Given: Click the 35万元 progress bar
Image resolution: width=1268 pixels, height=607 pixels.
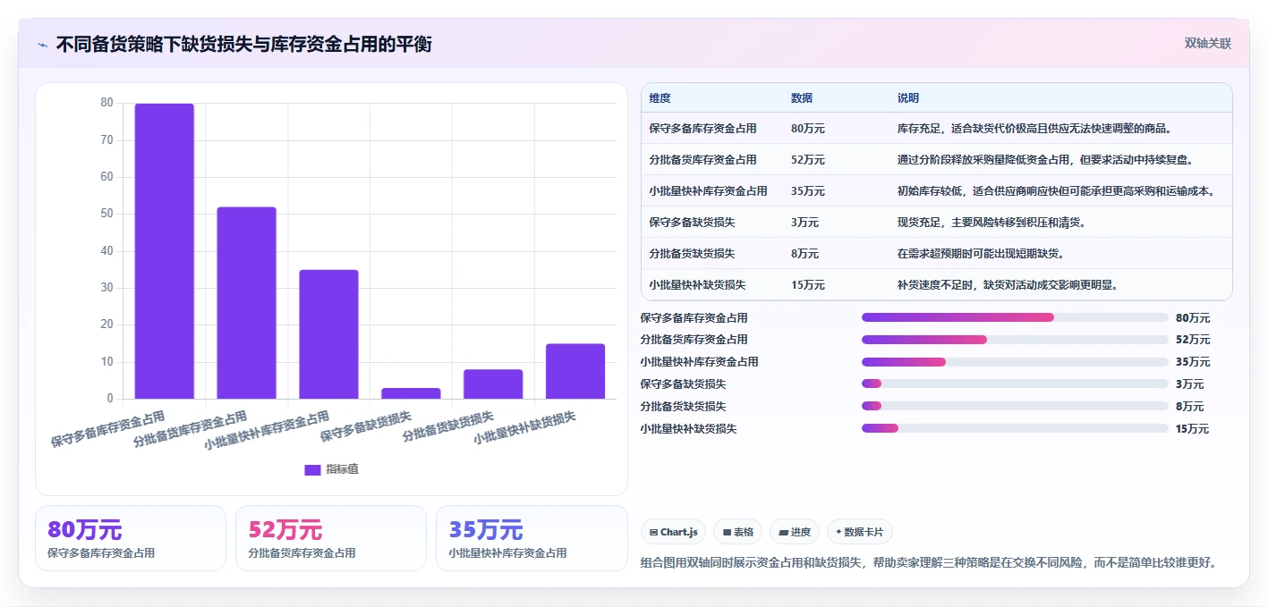Looking at the screenshot, I should (1015, 362).
